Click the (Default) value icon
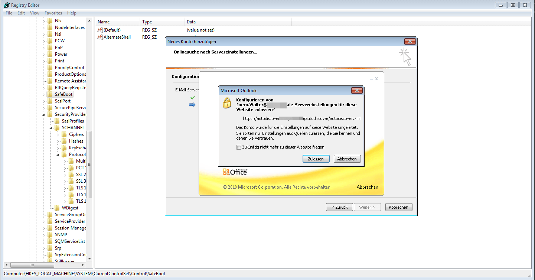Screen dimensions: 535x280 [100, 30]
